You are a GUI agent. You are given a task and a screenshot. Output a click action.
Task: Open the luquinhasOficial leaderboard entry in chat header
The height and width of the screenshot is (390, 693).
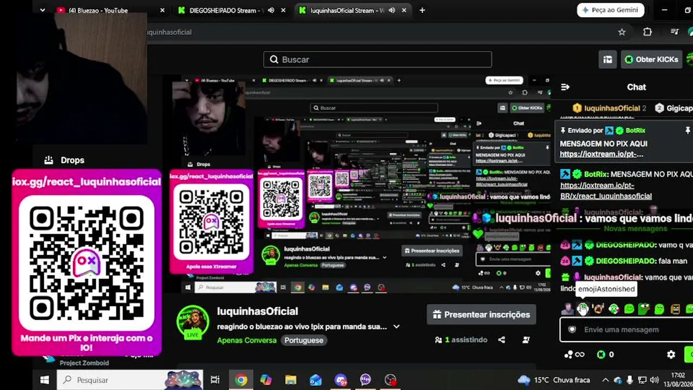coord(609,108)
